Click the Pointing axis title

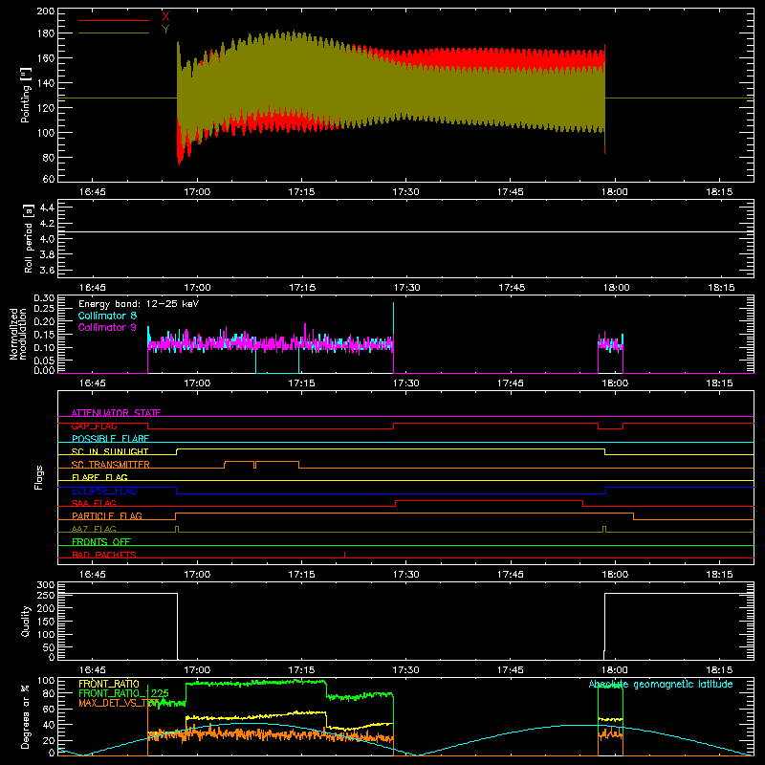coord(26,95)
